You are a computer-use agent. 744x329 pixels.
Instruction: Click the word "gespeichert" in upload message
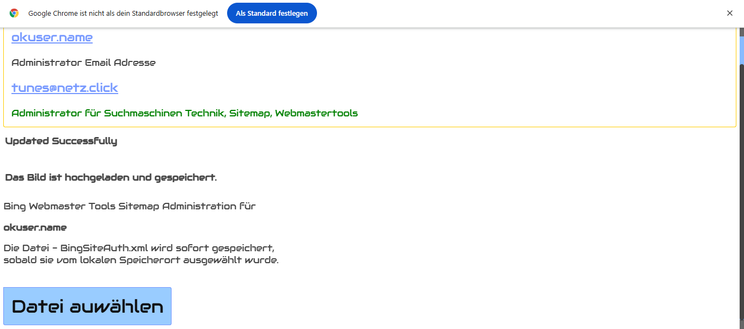coord(185,178)
